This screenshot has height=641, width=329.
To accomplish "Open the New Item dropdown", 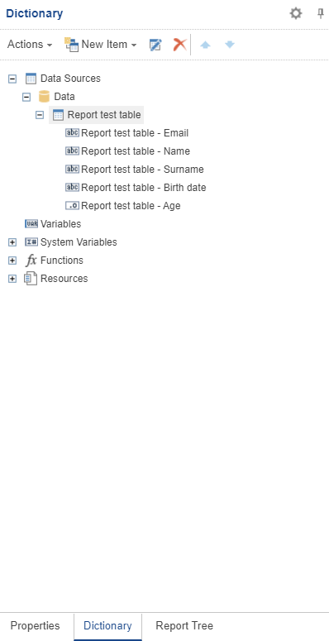I will click(x=101, y=45).
